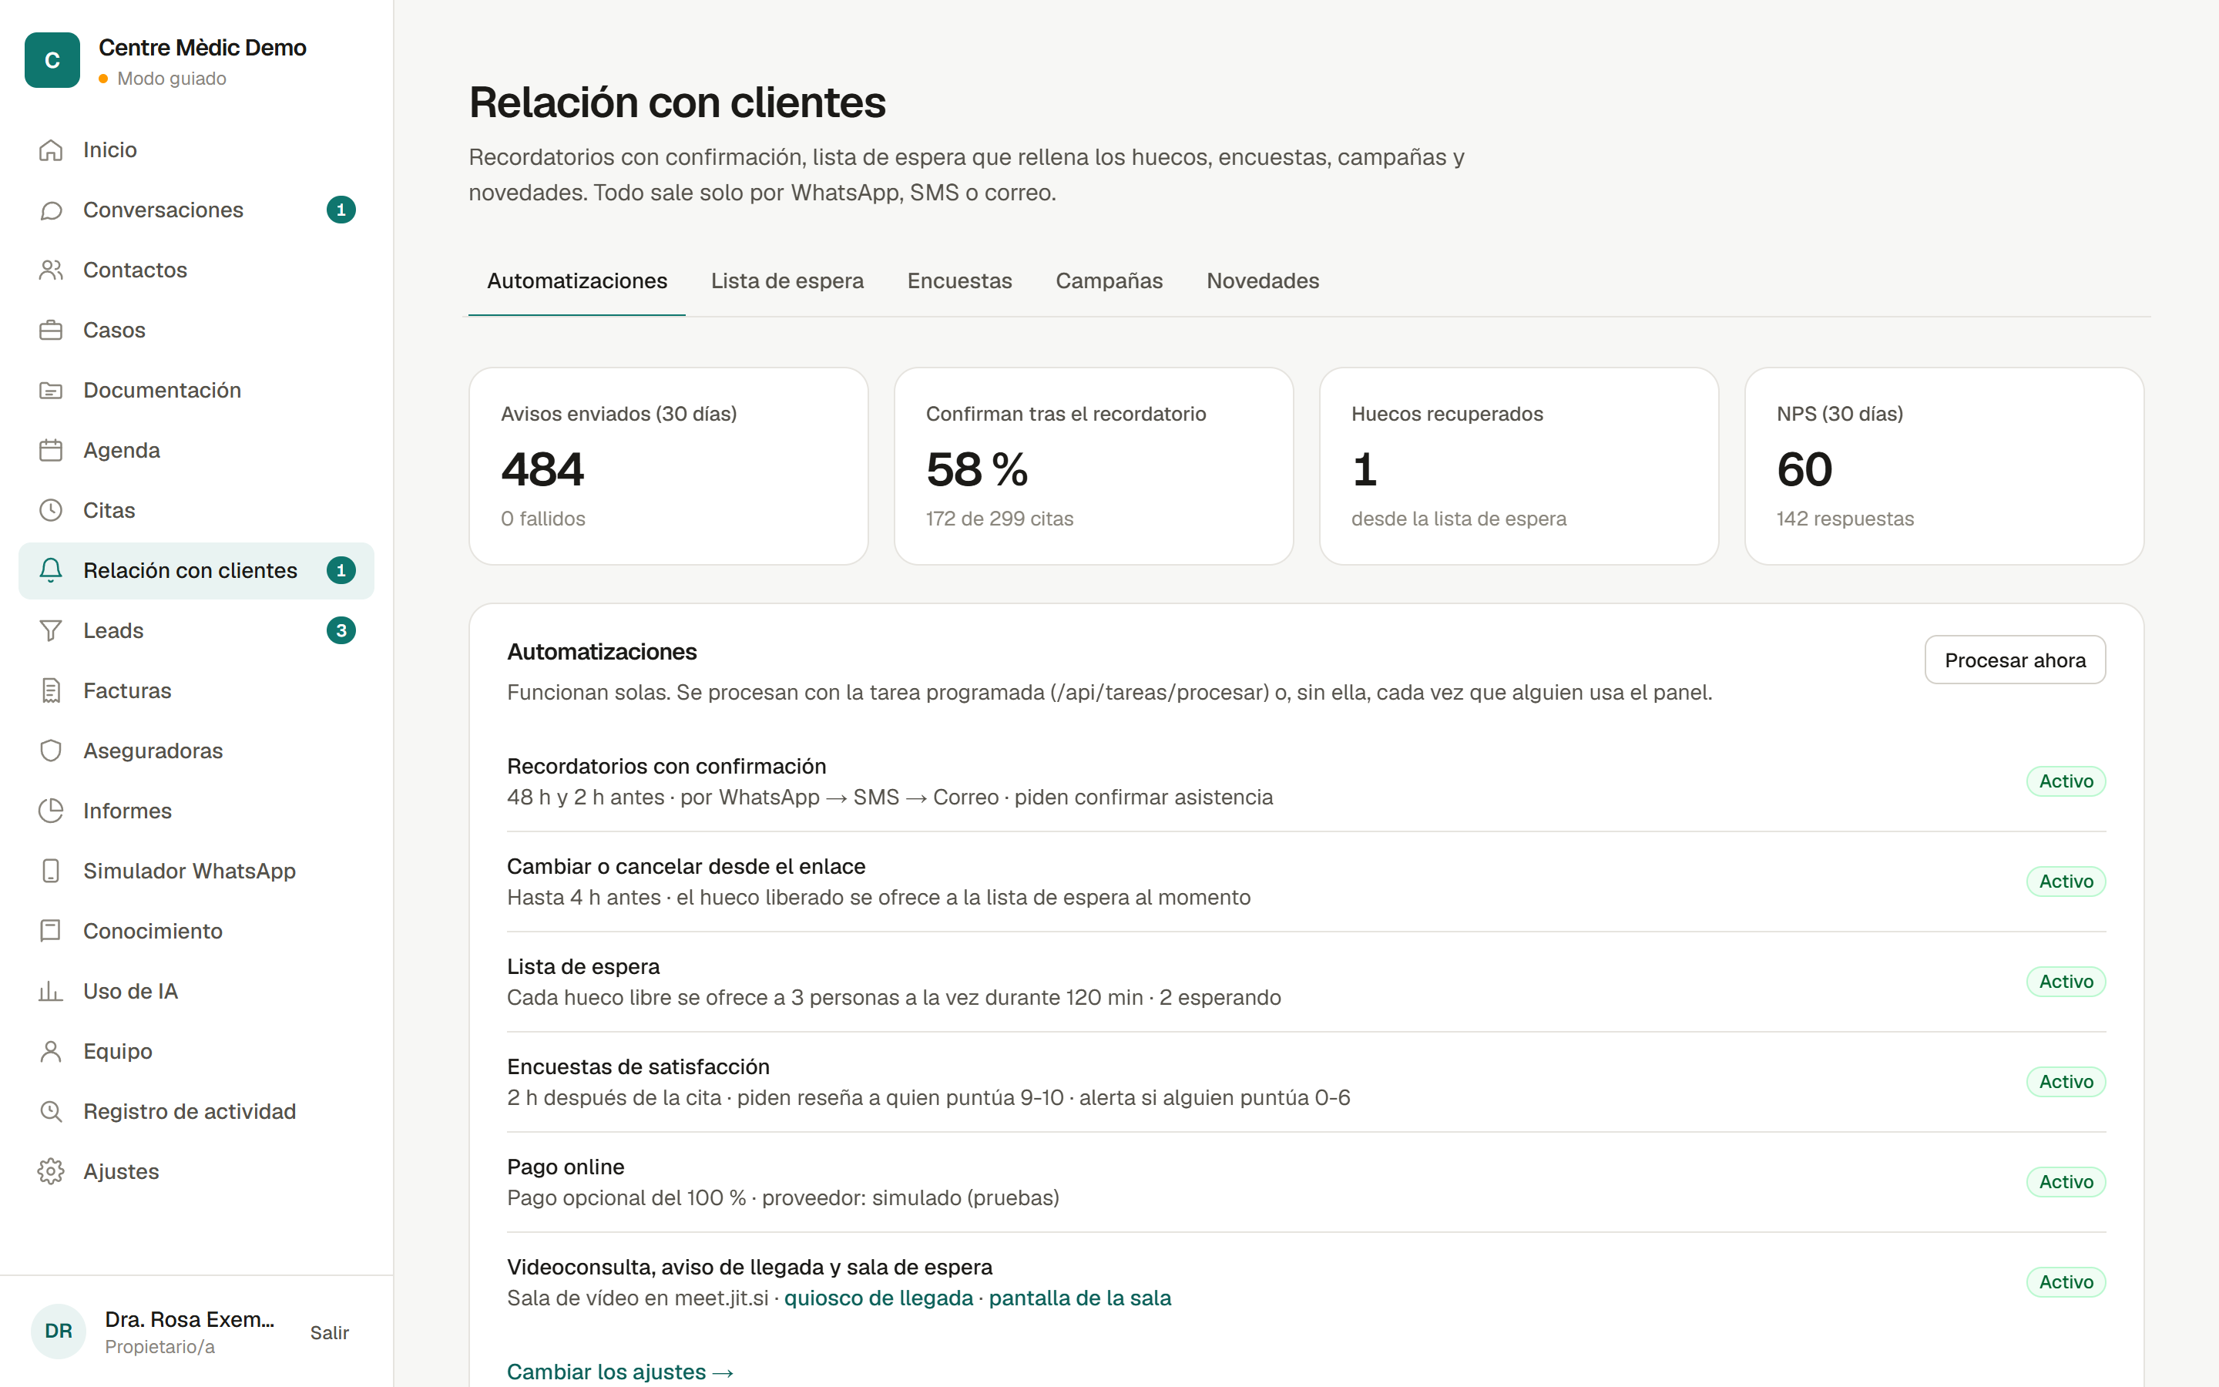Click the Activo badge for Pago online
Screen dimensions: 2219x1387
(2066, 1181)
